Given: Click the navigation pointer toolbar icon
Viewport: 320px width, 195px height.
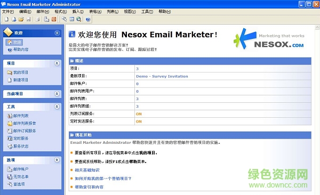Looking at the screenshot, I should [x=65, y=19].
